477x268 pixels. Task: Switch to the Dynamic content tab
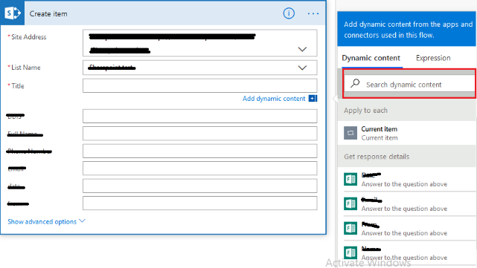[x=371, y=58]
